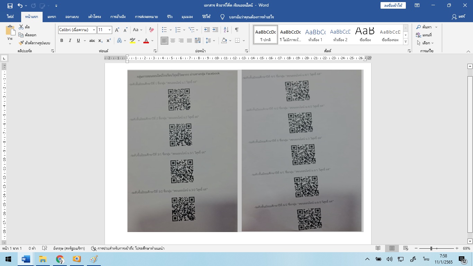Increase font size with the grow font icon
Screen dimensions: 473x266
[117, 30]
